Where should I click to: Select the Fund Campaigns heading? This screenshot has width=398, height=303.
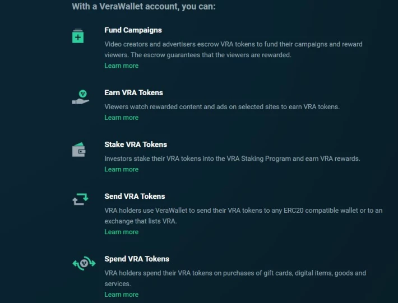pyautogui.click(x=133, y=30)
